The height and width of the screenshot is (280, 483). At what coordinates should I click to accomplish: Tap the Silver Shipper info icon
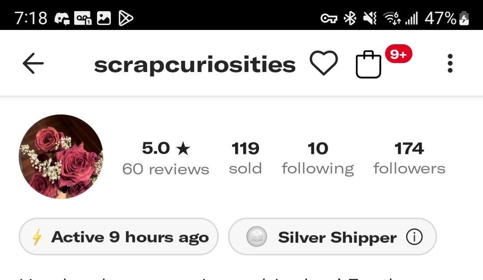(414, 237)
